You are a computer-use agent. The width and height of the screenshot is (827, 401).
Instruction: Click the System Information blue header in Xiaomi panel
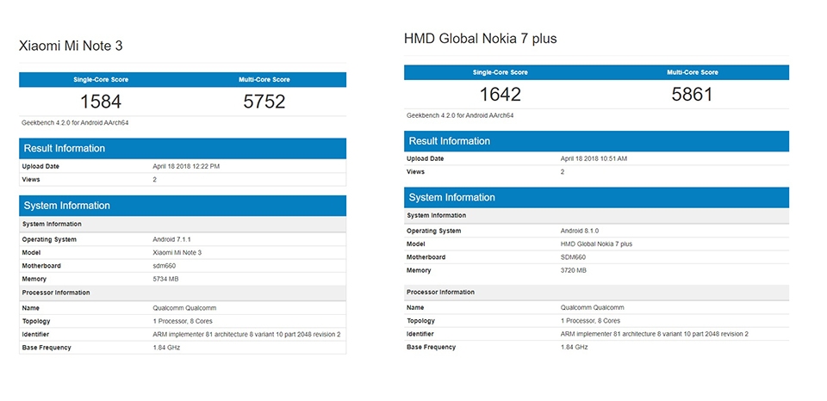pyautogui.click(x=183, y=206)
